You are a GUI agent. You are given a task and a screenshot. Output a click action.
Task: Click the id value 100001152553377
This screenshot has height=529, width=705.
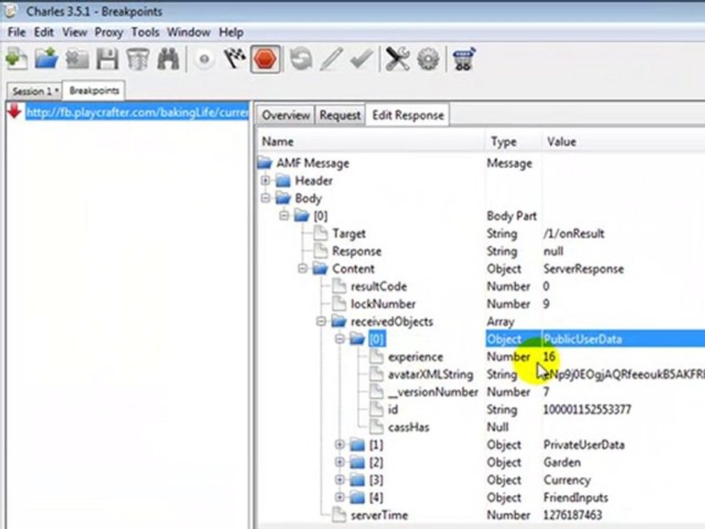click(x=587, y=410)
